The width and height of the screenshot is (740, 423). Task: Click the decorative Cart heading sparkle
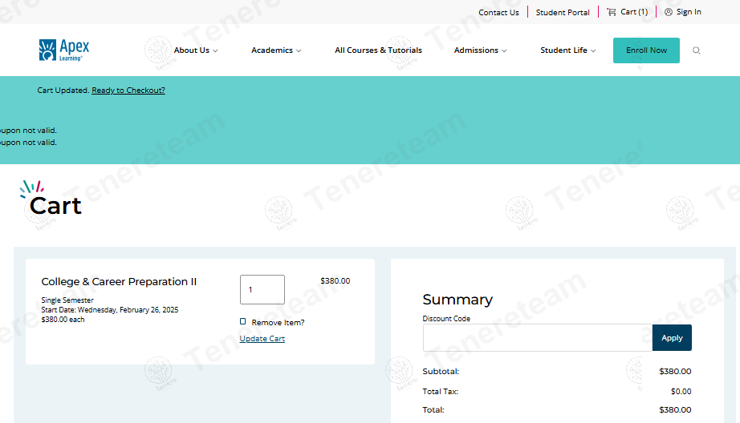(x=31, y=187)
